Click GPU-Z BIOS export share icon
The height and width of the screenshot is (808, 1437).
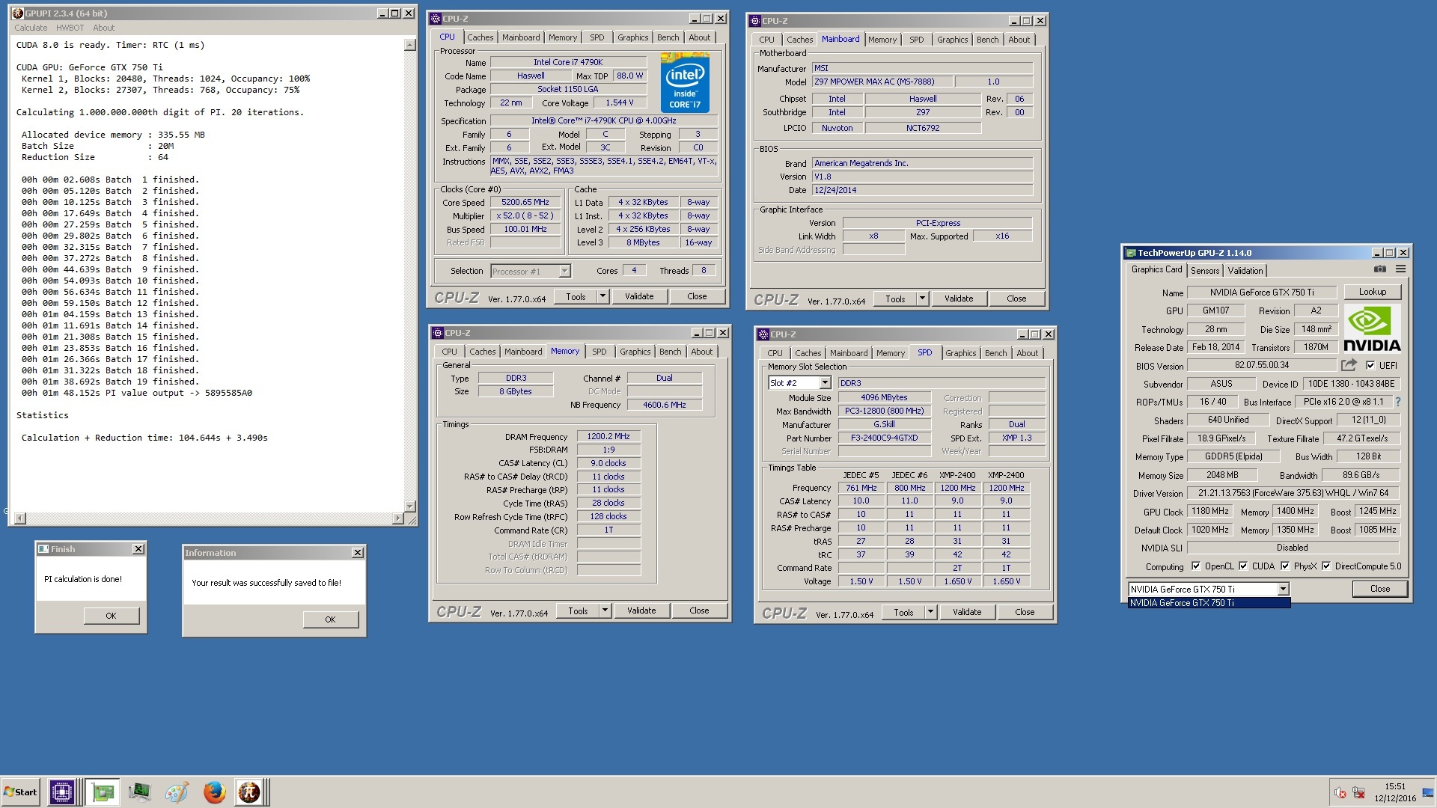click(1349, 365)
